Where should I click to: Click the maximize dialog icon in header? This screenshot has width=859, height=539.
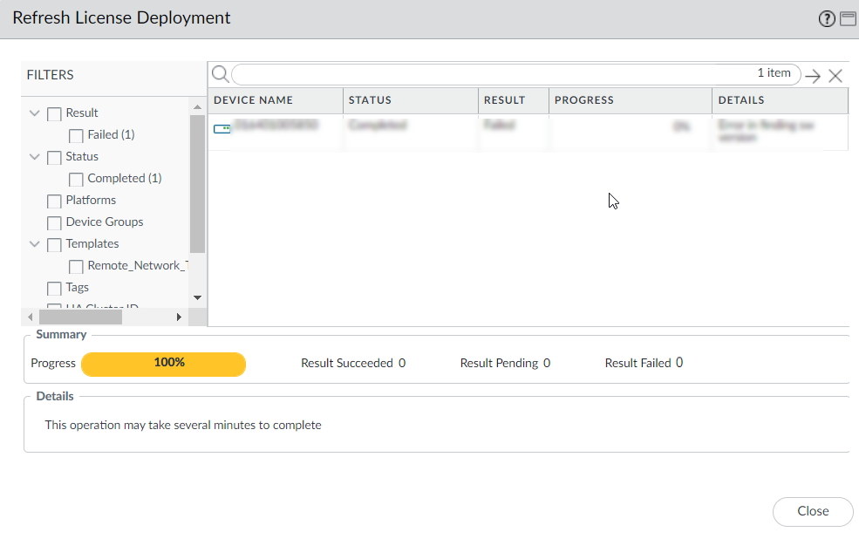pyautogui.click(x=848, y=19)
